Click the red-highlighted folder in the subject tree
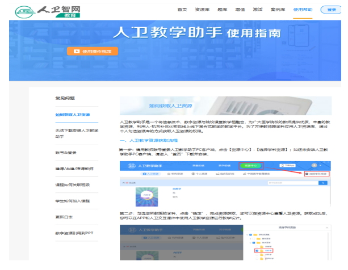 tap(266, 251)
